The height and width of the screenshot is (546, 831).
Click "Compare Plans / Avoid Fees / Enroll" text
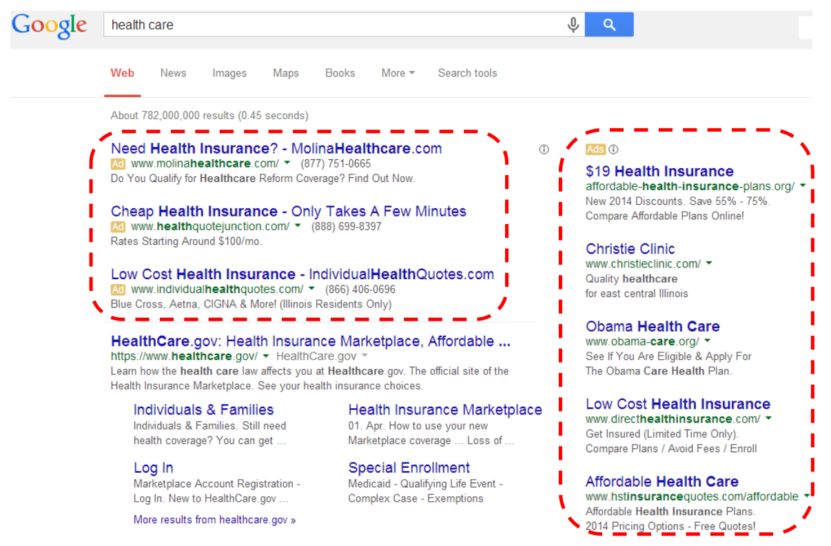coord(671,448)
